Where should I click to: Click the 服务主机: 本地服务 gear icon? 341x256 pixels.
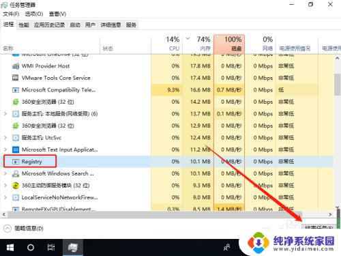pos(16,114)
